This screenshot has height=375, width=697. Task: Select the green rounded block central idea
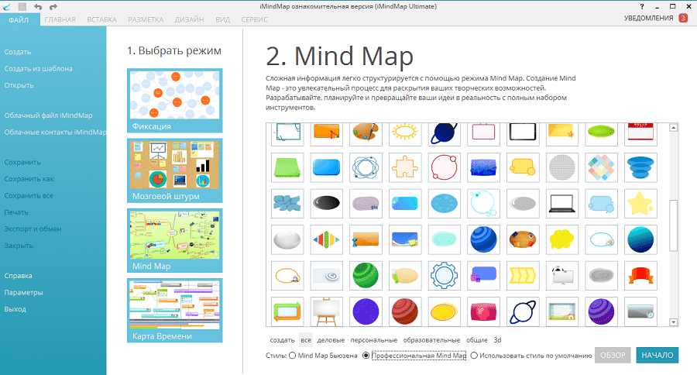click(287, 167)
